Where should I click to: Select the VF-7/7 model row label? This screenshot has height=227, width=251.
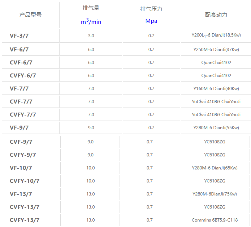(x=19, y=88)
